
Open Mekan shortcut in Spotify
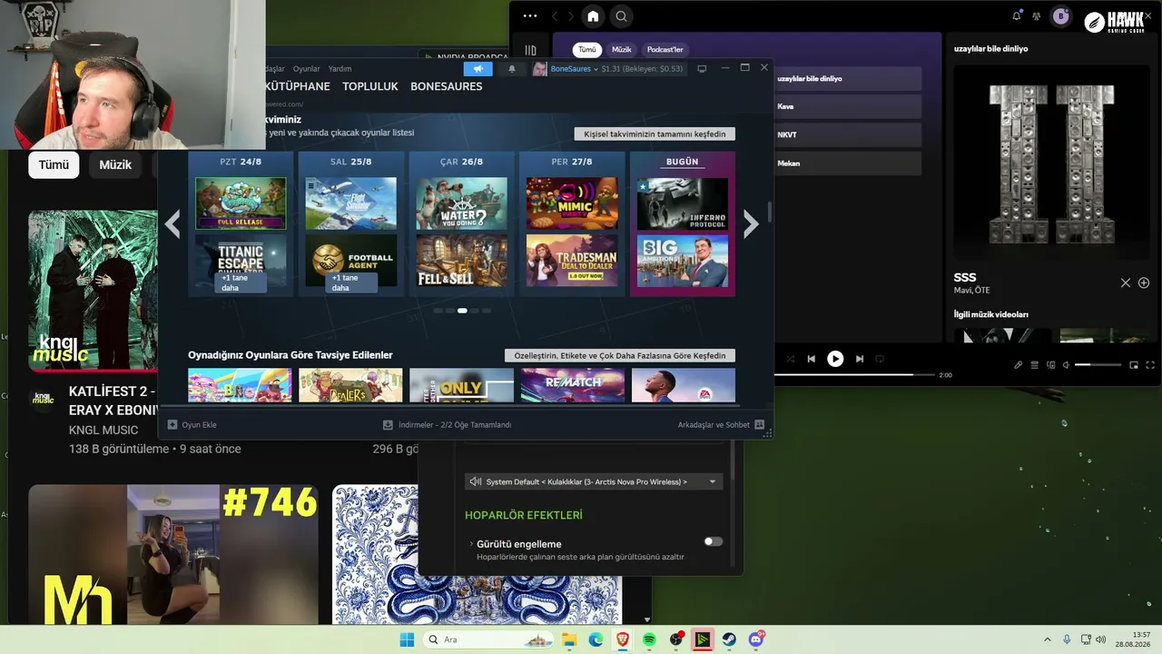click(847, 163)
